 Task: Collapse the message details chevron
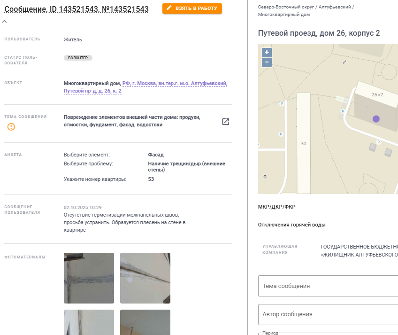[4, 22]
